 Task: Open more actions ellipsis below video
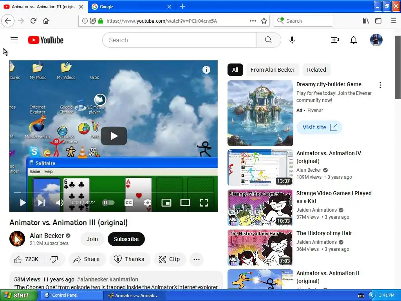click(x=197, y=259)
